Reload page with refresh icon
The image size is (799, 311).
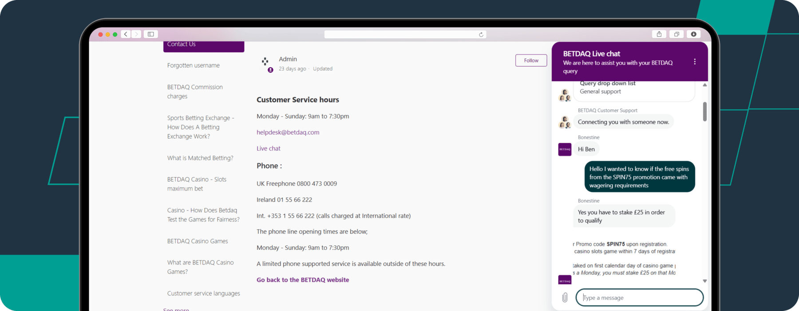pyautogui.click(x=481, y=35)
